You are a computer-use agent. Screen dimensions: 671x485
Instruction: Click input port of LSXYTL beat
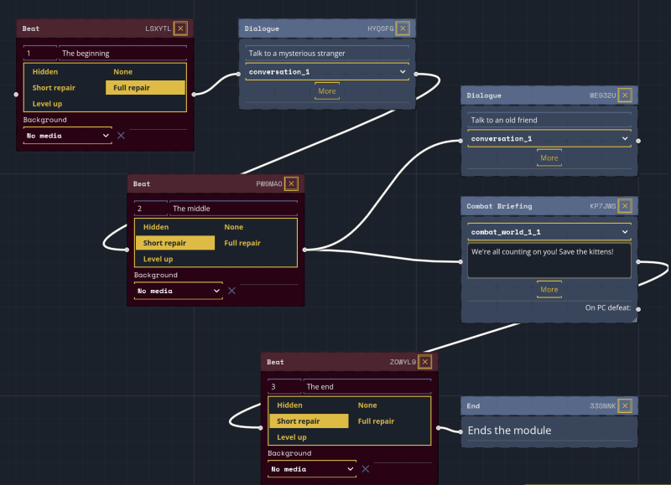pyautogui.click(x=16, y=94)
